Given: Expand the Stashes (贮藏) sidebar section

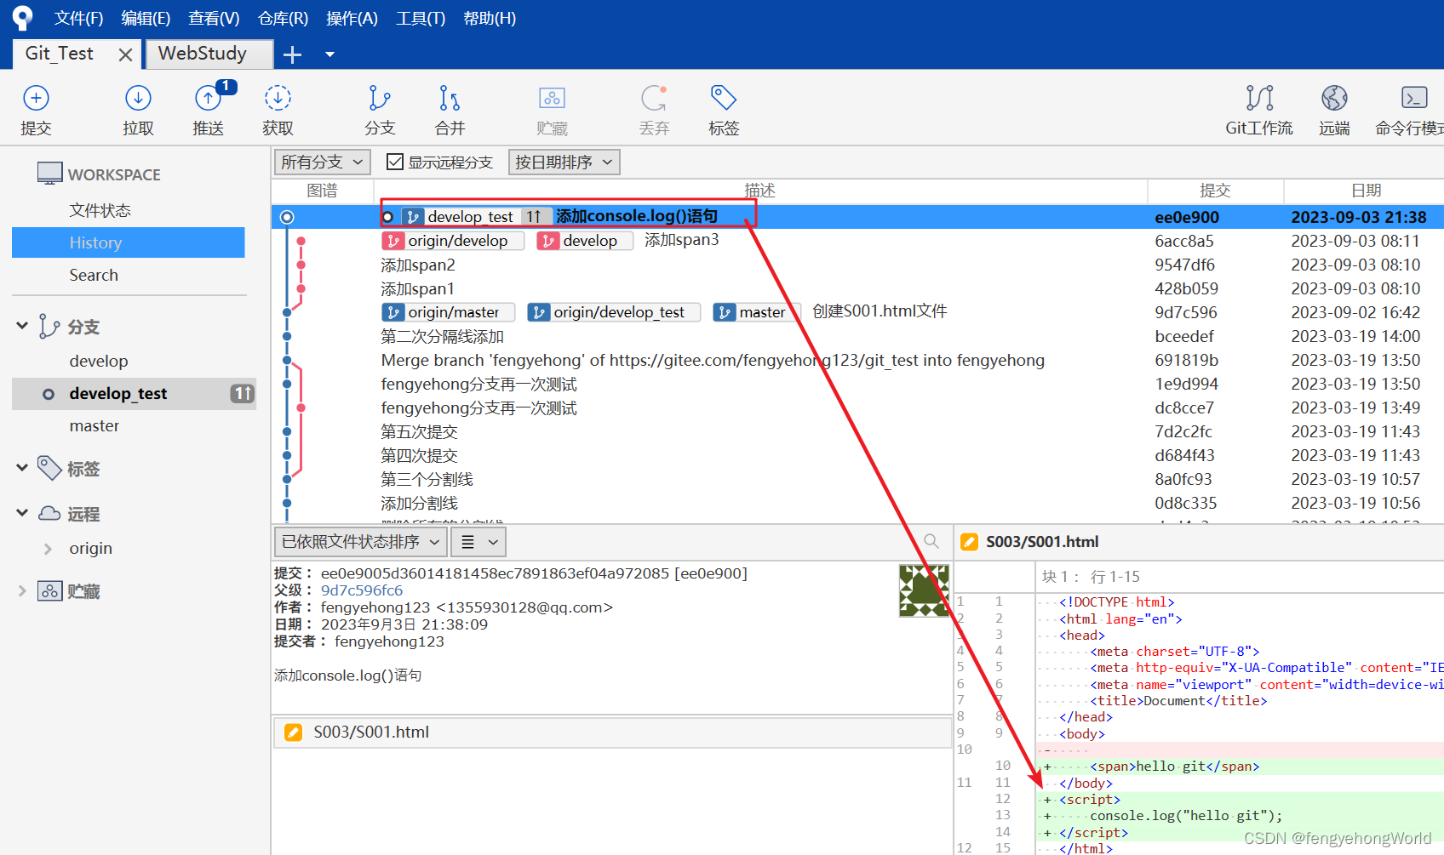Looking at the screenshot, I should click(x=22, y=590).
